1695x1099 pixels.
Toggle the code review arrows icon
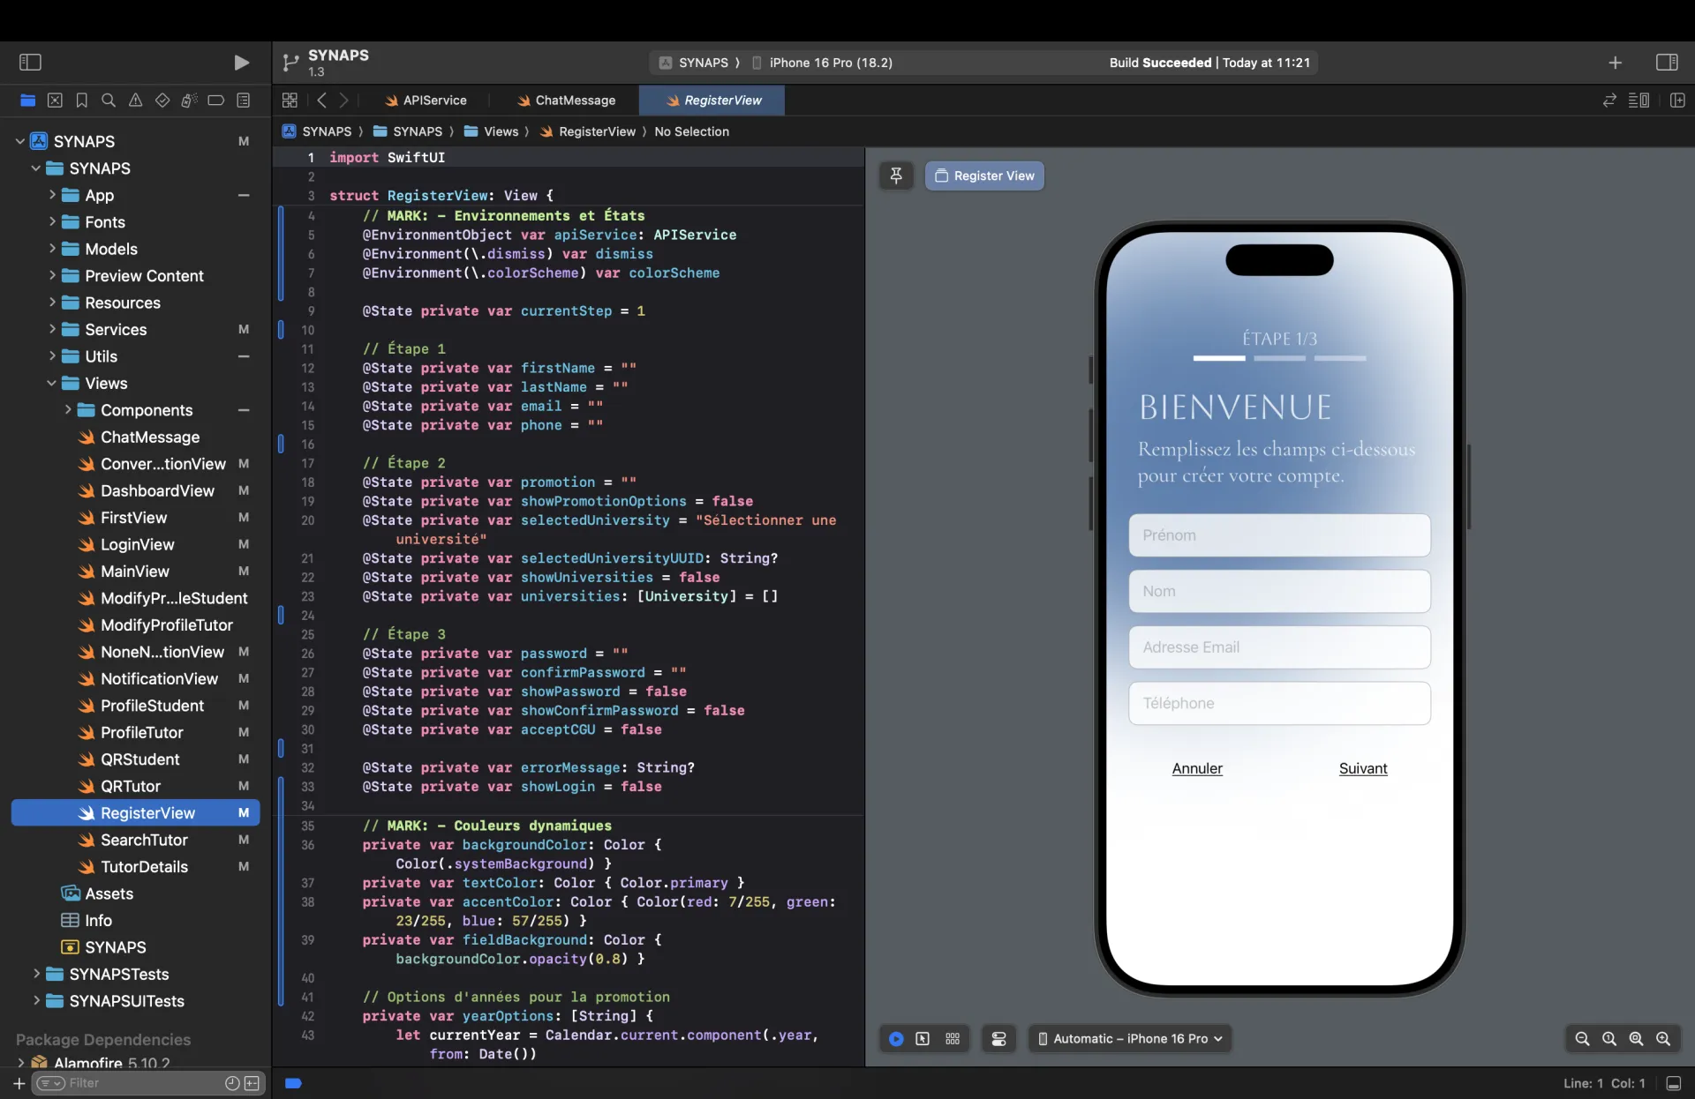[x=1609, y=101]
